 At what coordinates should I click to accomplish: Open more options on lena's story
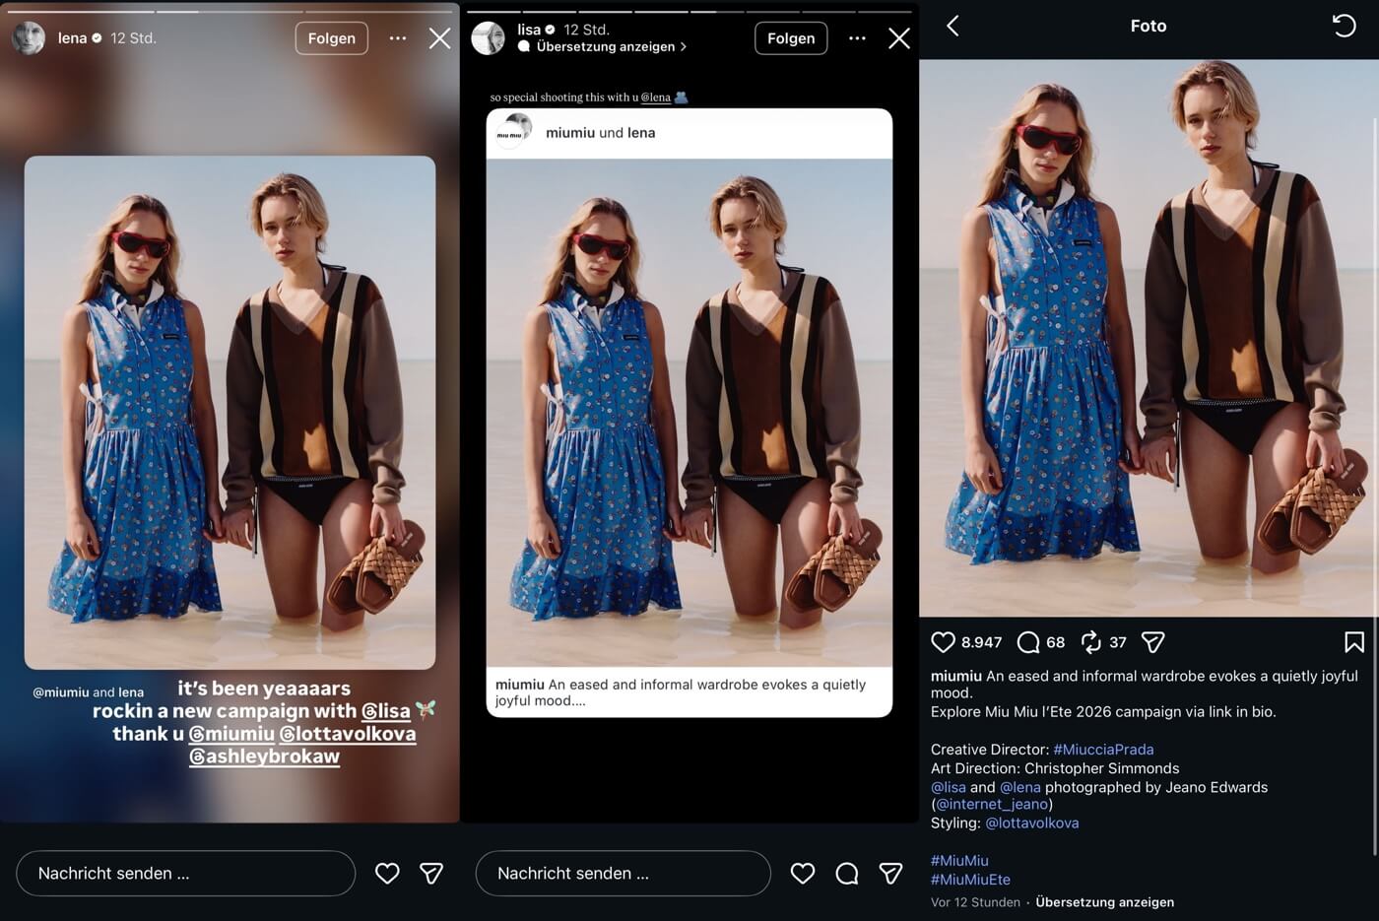398,38
